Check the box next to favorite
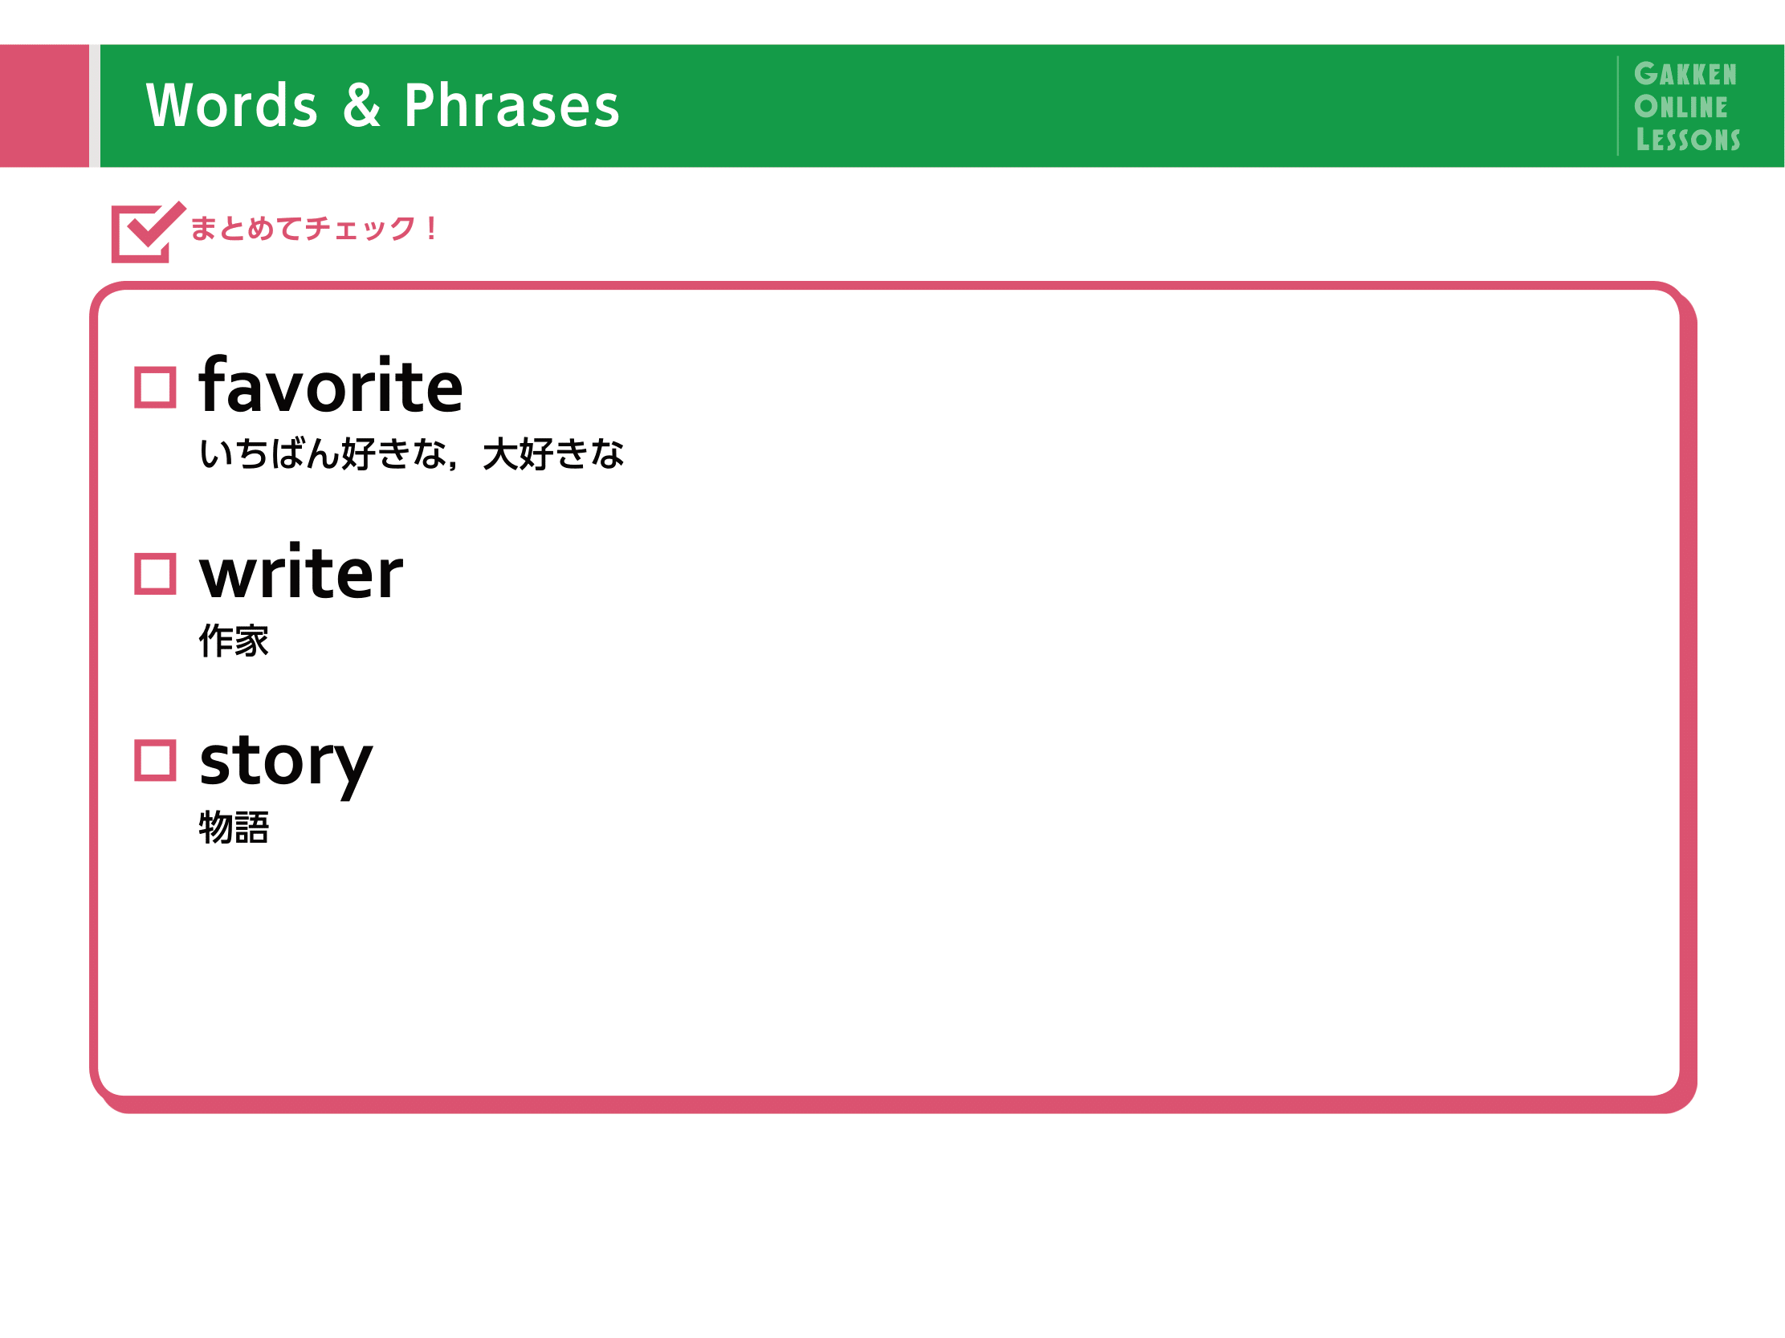Image resolution: width=1785 pixels, height=1338 pixels. coord(155,387)
